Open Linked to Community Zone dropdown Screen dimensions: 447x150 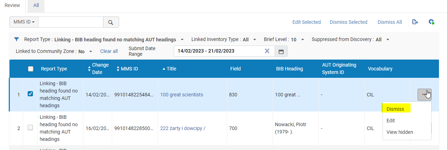(91, 52)
